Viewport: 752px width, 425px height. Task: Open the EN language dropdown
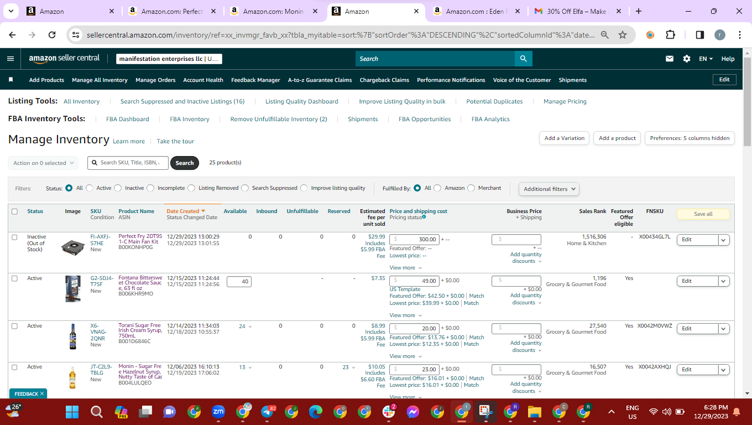tap(706, 59)
